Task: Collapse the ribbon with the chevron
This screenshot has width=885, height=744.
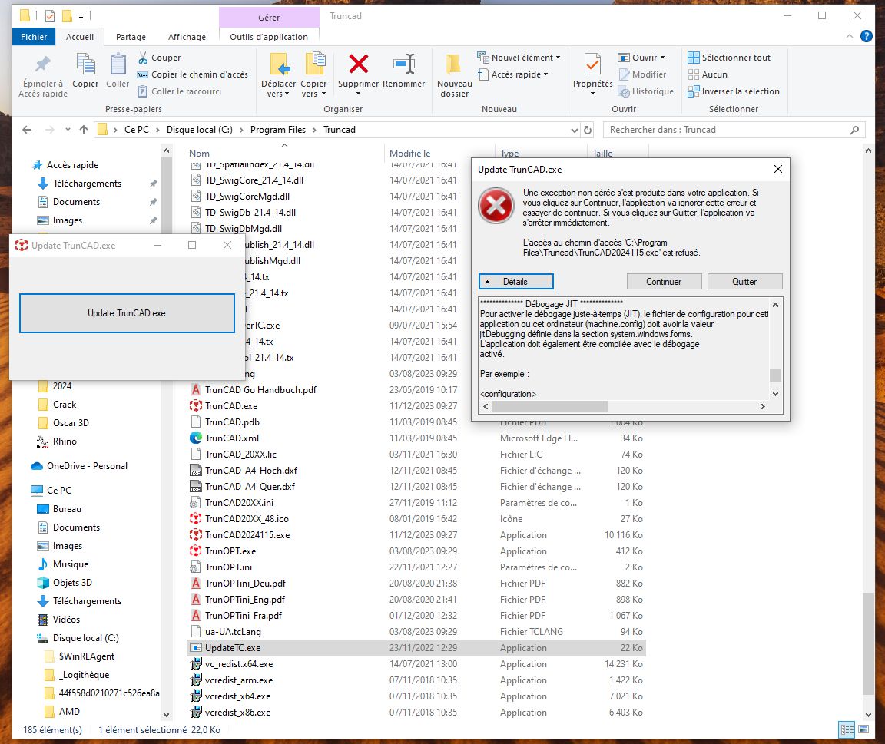Action: click(850, 36)
